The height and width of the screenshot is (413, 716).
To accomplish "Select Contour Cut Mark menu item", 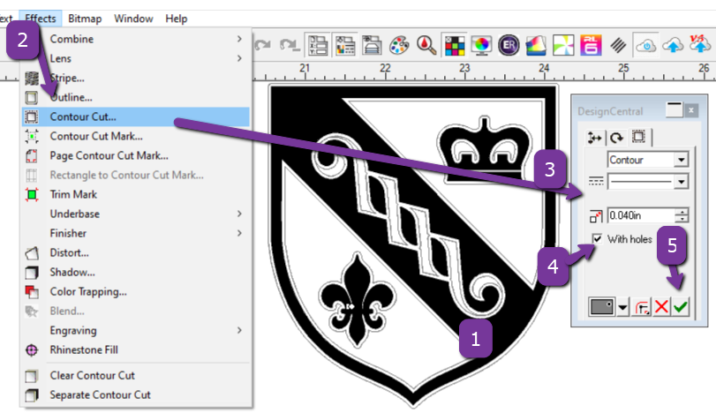I will [x=96, y=136].
